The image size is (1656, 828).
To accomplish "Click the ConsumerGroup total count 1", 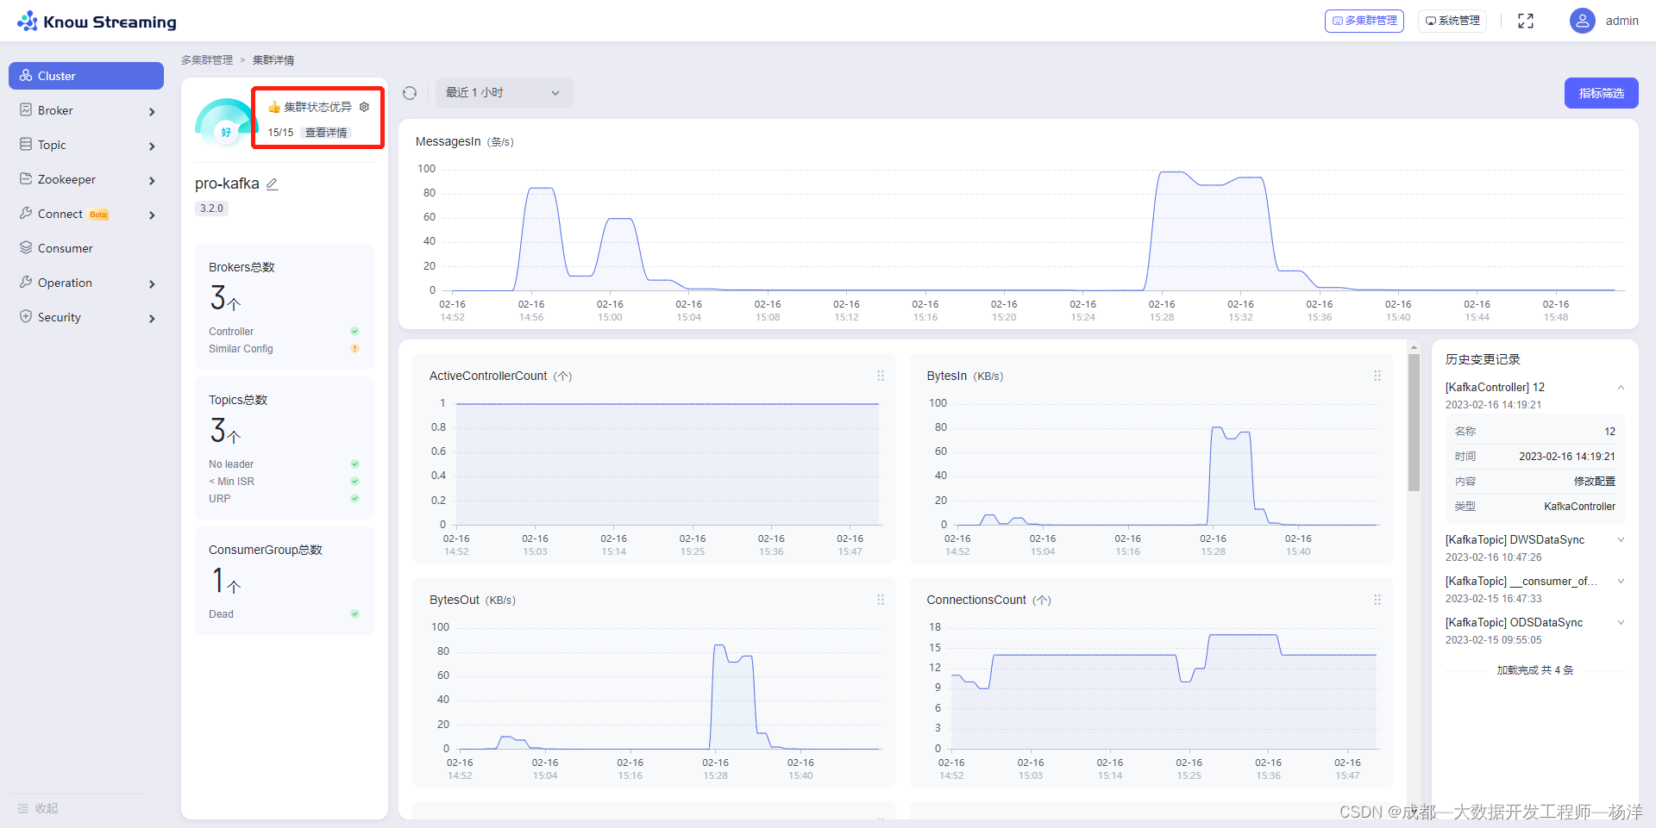I will tap(218, 581).
